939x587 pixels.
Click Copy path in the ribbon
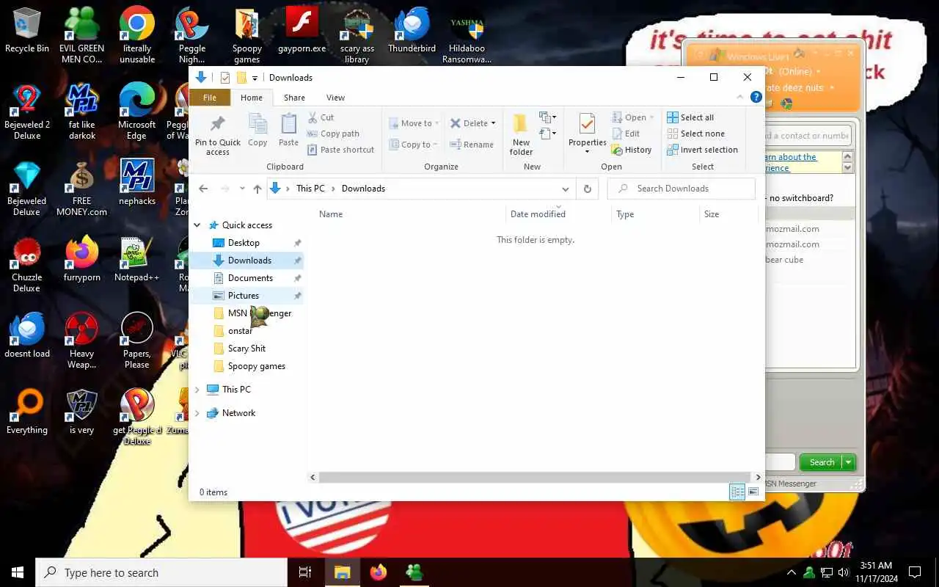(x=333, y=134)
